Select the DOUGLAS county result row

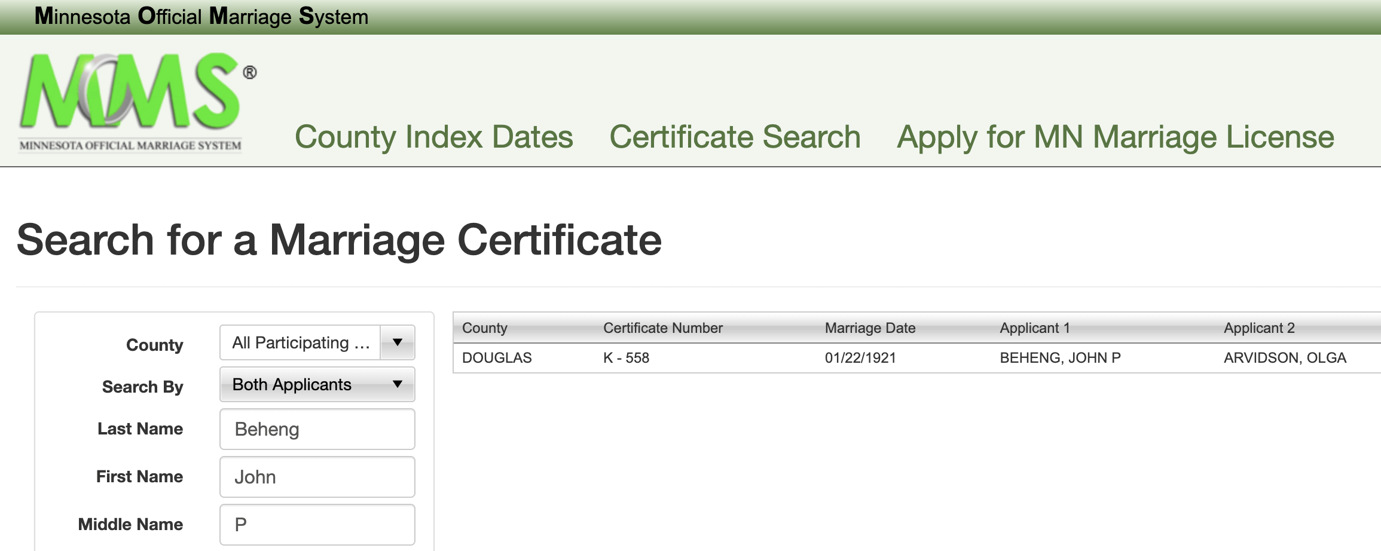[x=497, y=358]
